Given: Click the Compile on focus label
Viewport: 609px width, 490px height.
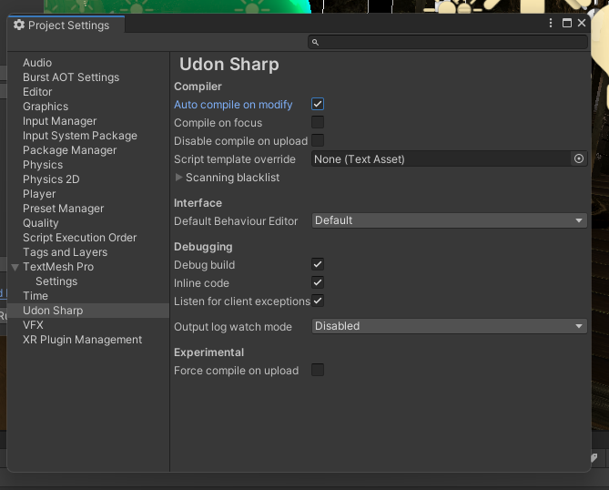Looking at the screenshot, I should click(218, 123).
